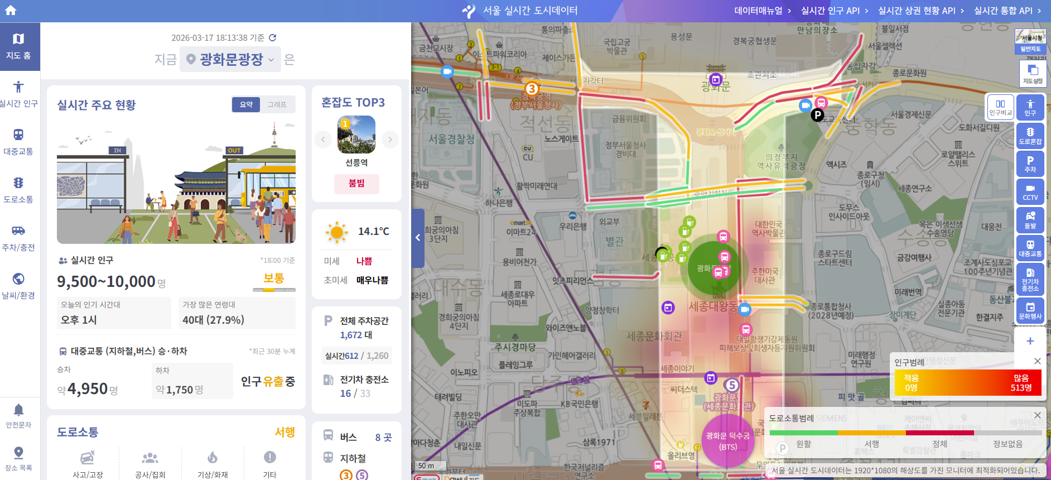Open the 광화문광장 location dropdown

point(230,60)
